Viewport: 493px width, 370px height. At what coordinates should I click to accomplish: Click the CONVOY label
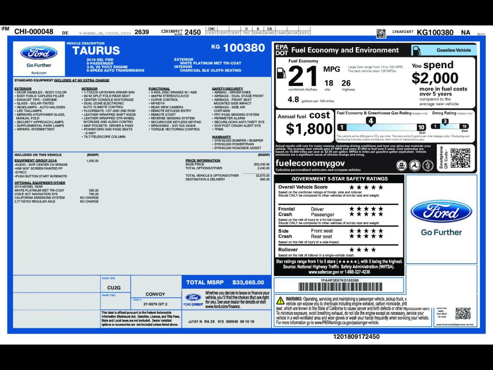(155, 294)
